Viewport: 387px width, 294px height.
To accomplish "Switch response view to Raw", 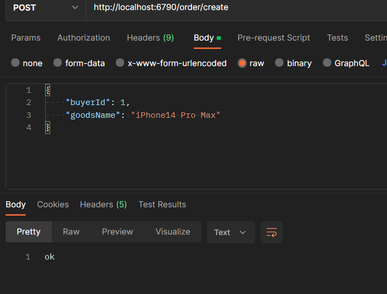I will tap(71, 232).
